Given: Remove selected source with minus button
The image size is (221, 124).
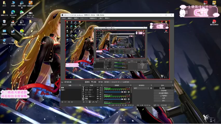Looking at the screenshot, I should click(x=86, y=102).
